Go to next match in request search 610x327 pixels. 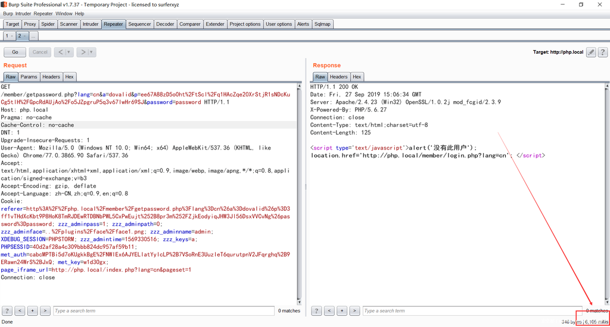click(x=45, y=311)
